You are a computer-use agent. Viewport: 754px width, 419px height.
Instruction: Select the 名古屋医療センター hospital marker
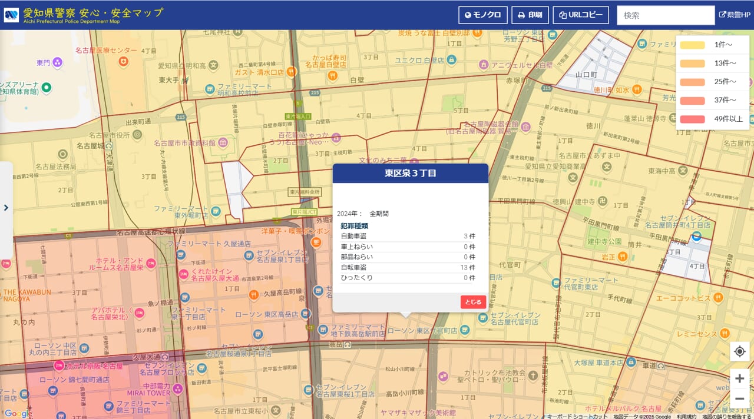(123, 61)
